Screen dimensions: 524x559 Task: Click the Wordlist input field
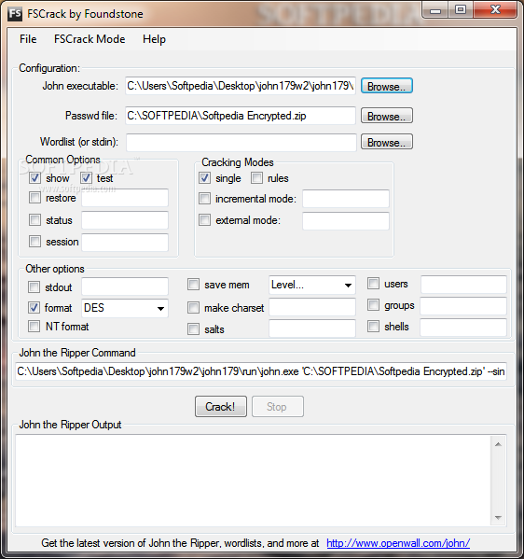[241, 142]
